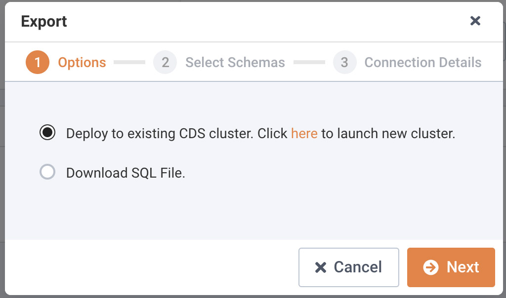Close the Export dialog using the X icon
This screenshot has height=298, width=506.
point(475,21)
